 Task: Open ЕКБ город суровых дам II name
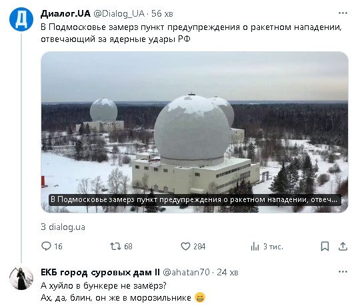click(100, 272)
